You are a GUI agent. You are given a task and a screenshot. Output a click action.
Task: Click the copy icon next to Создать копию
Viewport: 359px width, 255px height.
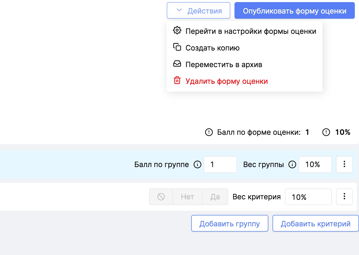pyautogui.click(x=177, y=47)
